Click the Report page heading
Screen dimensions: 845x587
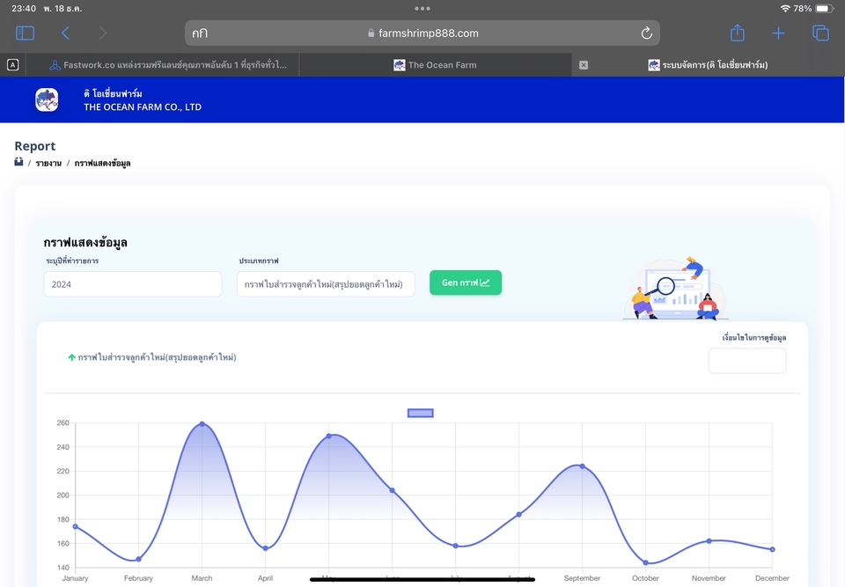coord(35,146)
